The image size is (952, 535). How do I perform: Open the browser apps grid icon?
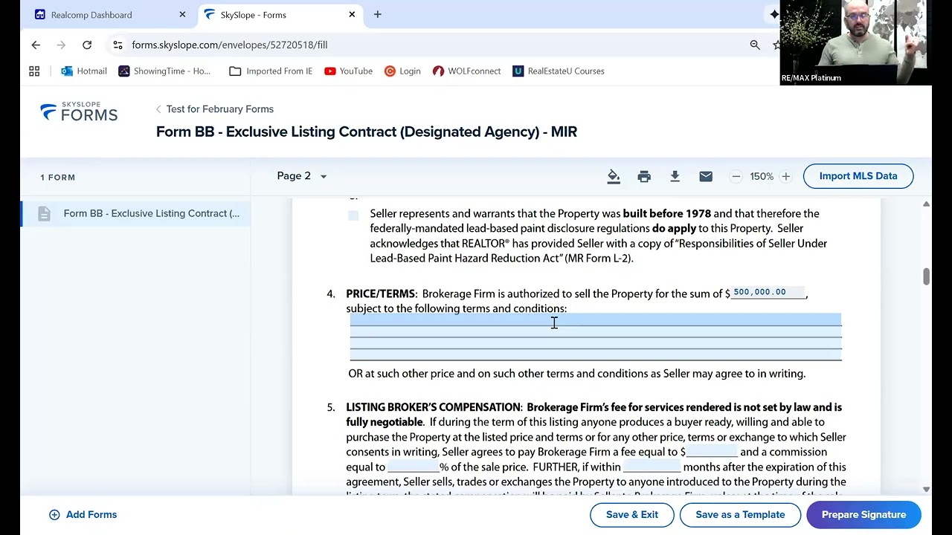click(x=34, y=71)
